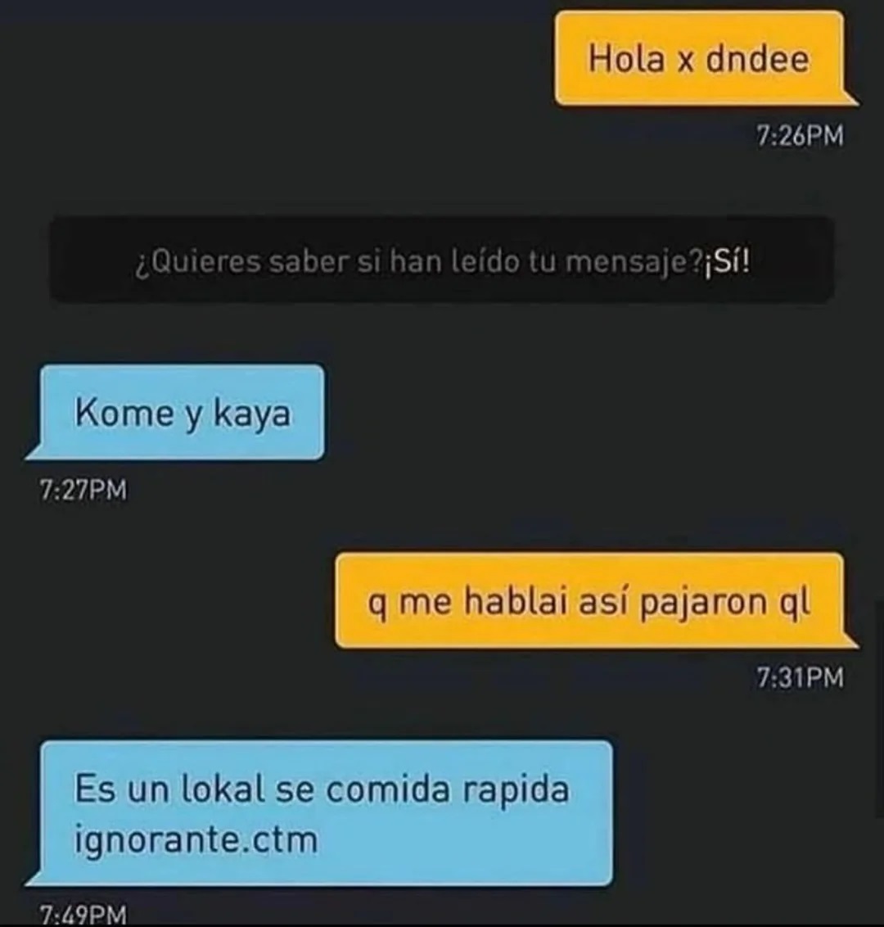Tap the "¡Sí!" read receipt link
This screenshot has width=884, height=927.
pyautogui.click(x=727, y=260)
